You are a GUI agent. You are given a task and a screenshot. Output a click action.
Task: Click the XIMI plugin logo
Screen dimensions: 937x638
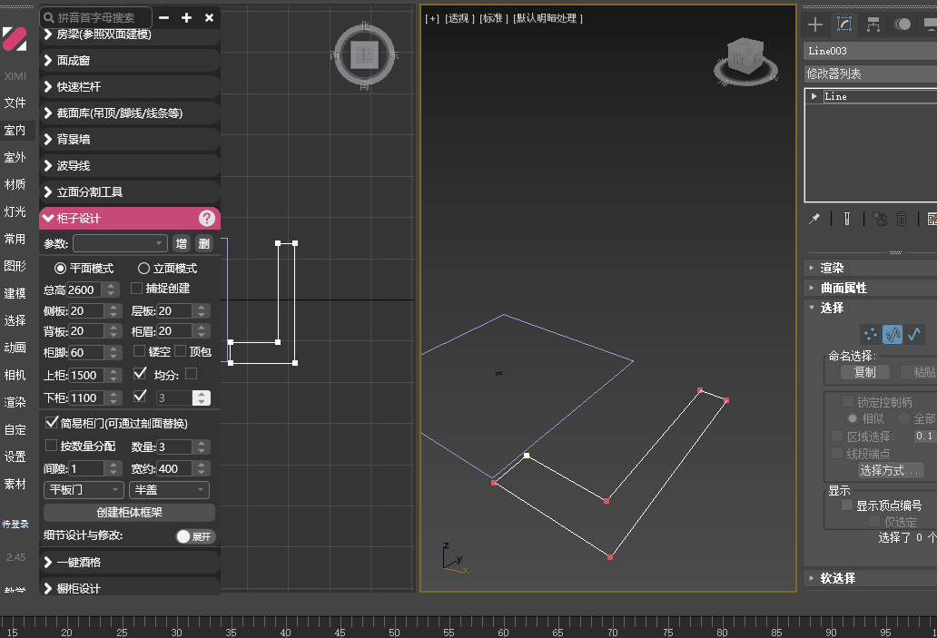(15, 39)
